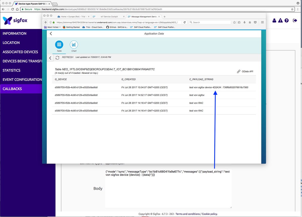Switch to IoT Service Cockpit tab
Viewport: 302px width, 217px height.
tap(108, 17)
